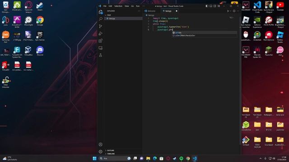Open Spotify from the taskbar

tap(181, 158)
